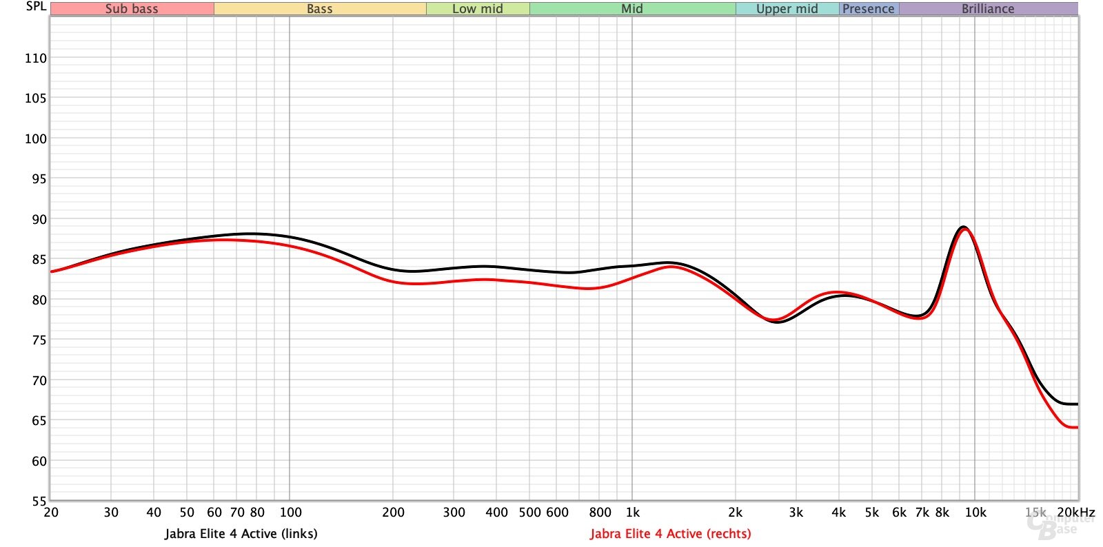Select the Bass band label
This screenshot has width=1103, height=547.
(320, 9)
